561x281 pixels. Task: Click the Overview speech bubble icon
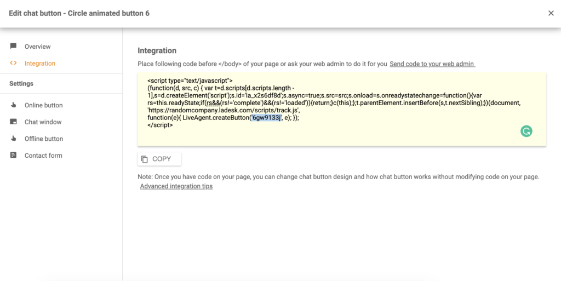[x=13, y=46]
